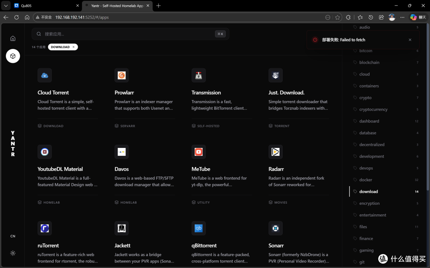Open the browser home page icon
430x268 pixels.
tap(27, 17)
